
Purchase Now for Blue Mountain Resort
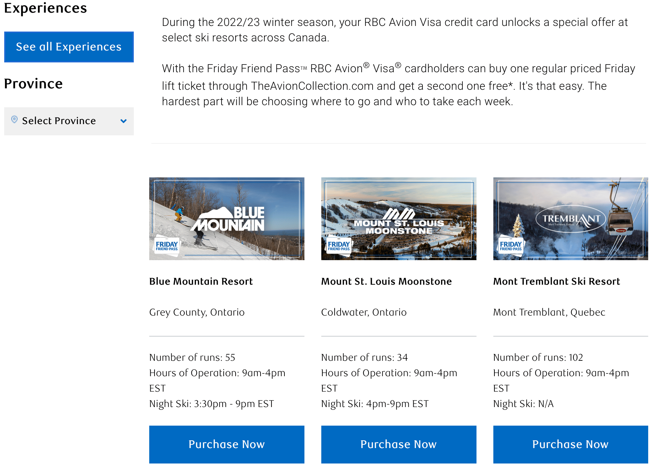click(226, 444)
